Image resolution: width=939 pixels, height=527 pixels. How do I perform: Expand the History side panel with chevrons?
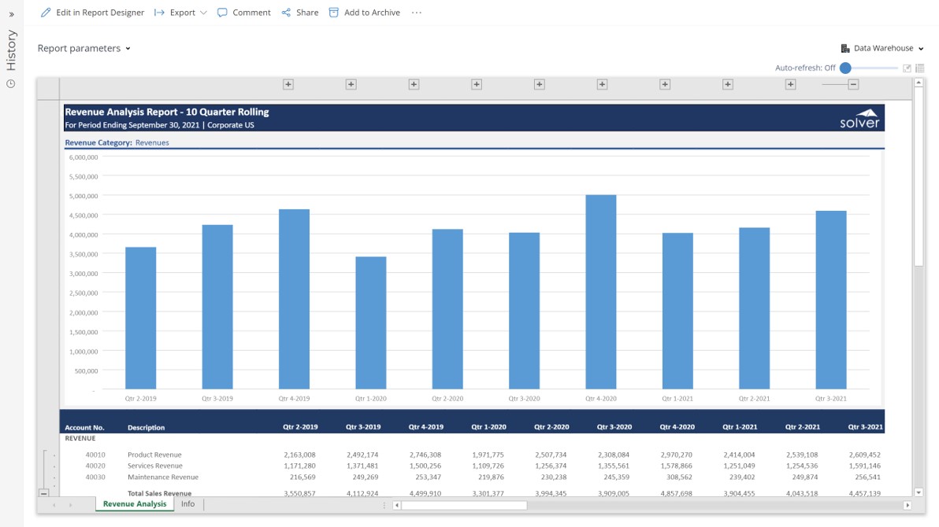click(x=11, y=14)
